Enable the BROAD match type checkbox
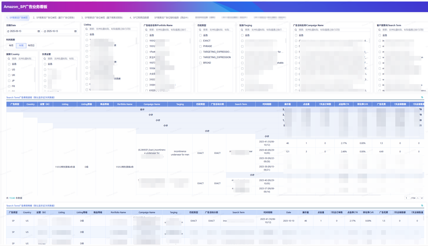This screenshot has height=246, width=428. tap(200, 63)
